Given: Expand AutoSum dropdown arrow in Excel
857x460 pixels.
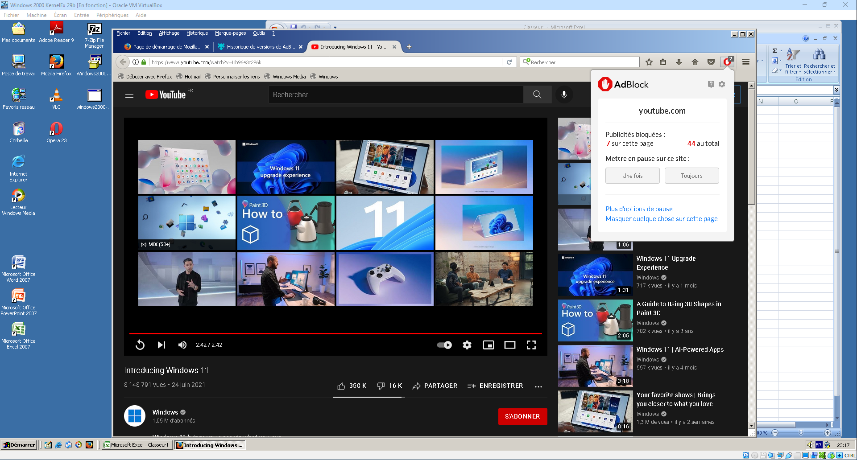Looking at the screenshot, I should point(781,51).
